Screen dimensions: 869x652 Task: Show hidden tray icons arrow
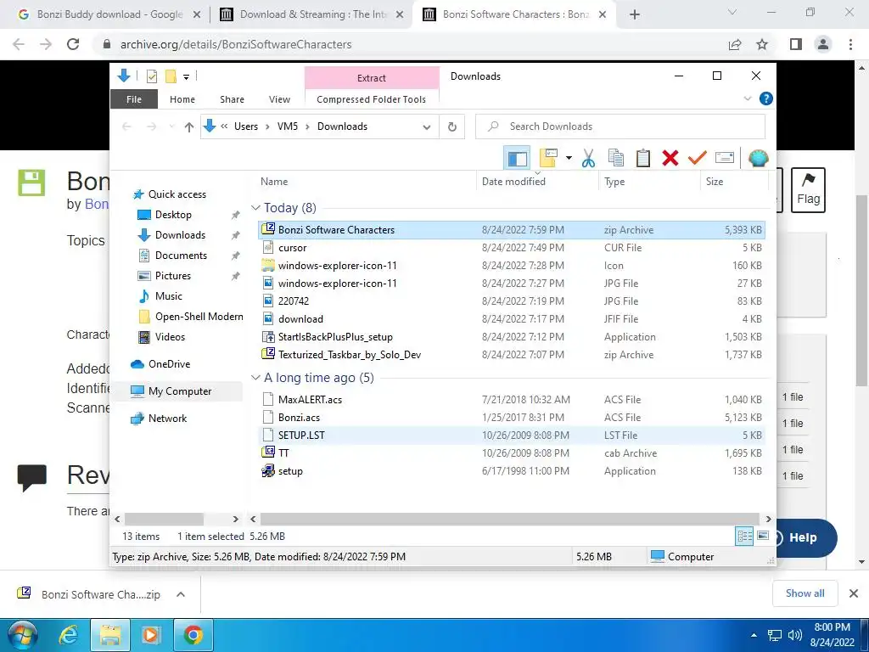[754, 635]
